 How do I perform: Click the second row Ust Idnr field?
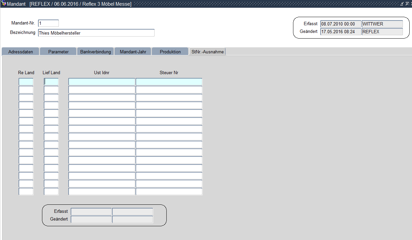(x=101, y=90)
